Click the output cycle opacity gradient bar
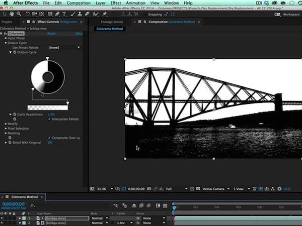Screen dimensions: 302x226 click(48, 107)
